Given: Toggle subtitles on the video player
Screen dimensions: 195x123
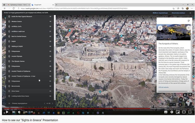Looking at the screenshot, I should click(x=166, y=112).
